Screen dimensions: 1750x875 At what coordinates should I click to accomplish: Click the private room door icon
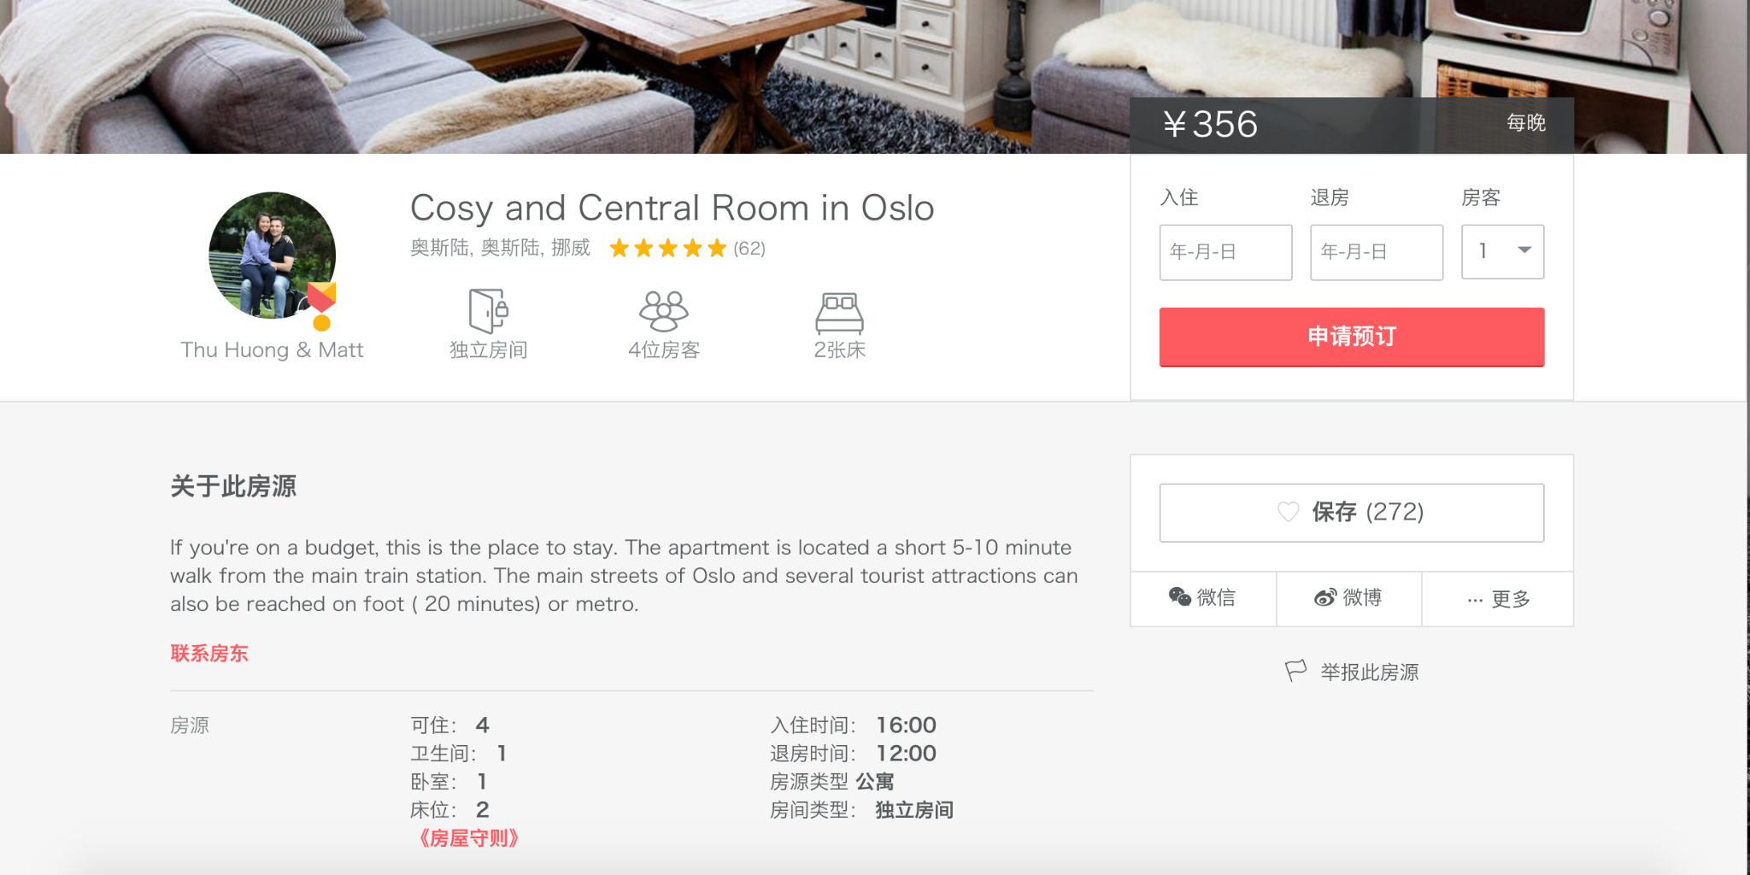pyautogui.click(x=488, y=310)
